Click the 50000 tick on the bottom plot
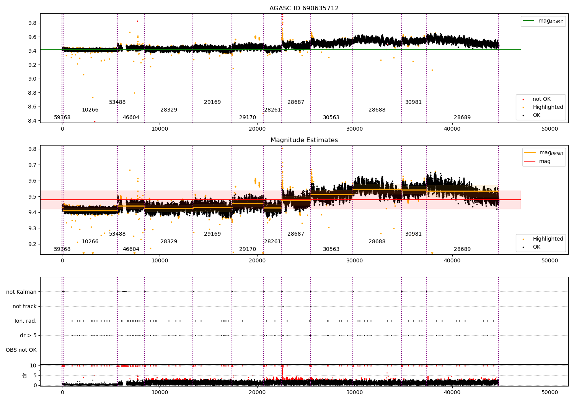Viewport: 574px width, 401px height. (550, 392)
